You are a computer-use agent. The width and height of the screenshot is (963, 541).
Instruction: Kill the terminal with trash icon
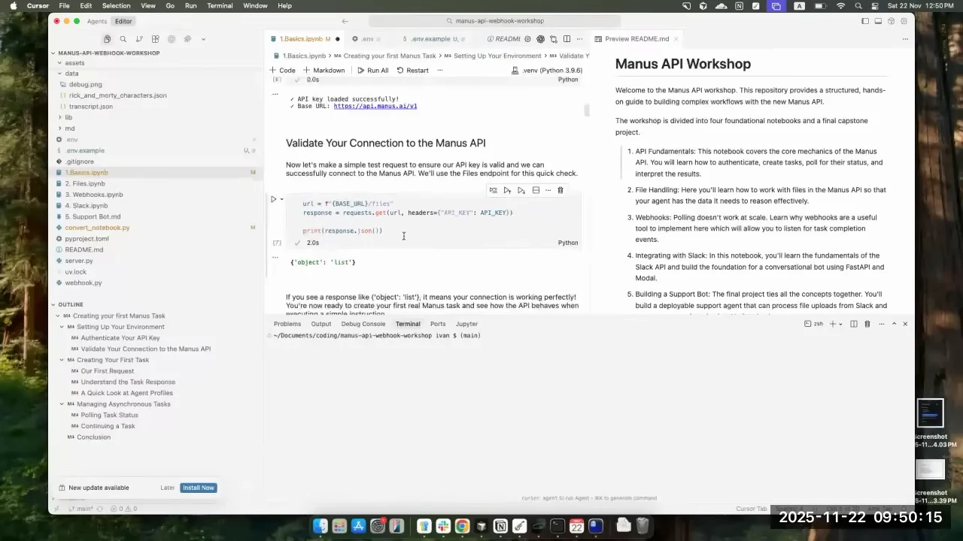point(867,324)
